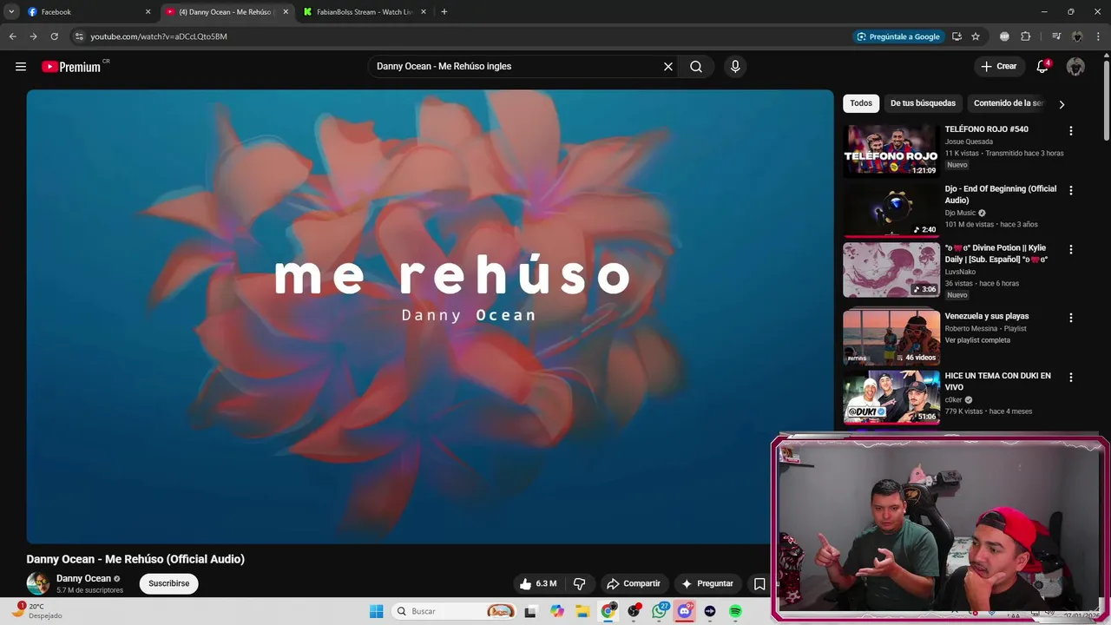
Task: Open the Danny Ocean channel avatar
Action: 38,583
